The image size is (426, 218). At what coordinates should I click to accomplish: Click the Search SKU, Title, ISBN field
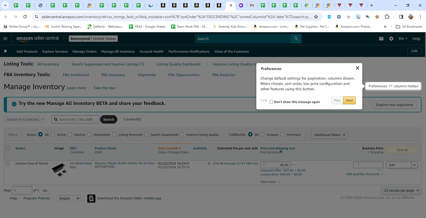coord(75,120)
